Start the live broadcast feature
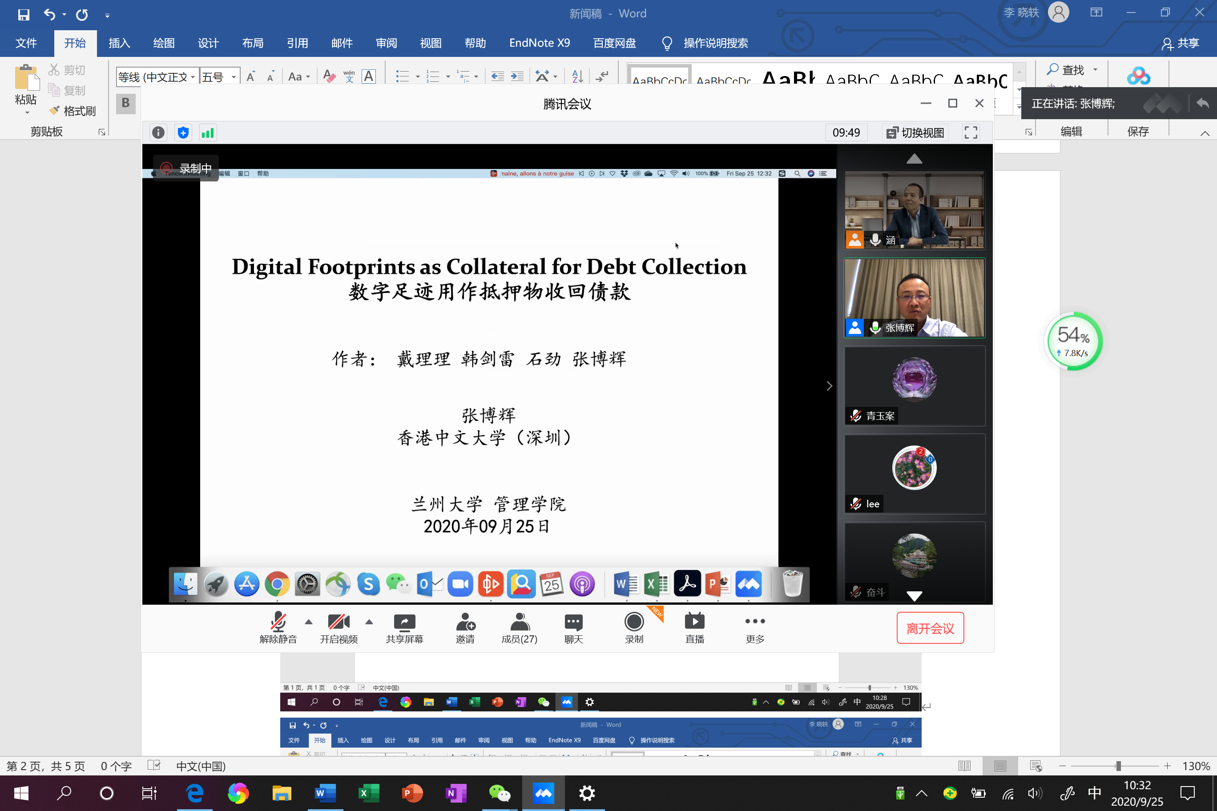The height and width of the screenshot is (811, 1217). coord(694,628)
